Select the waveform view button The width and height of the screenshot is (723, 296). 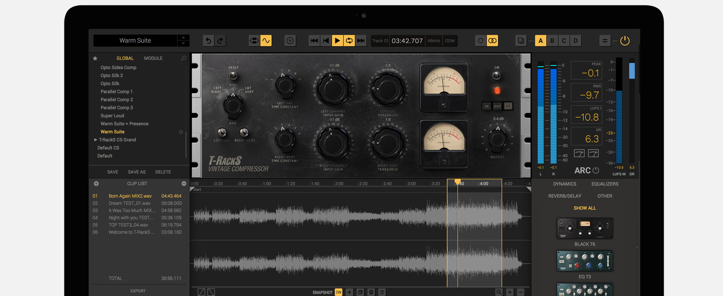pos(266,41)
